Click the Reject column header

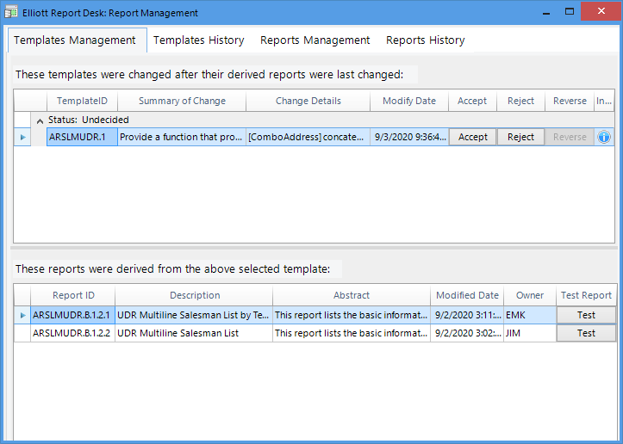(x=520, y=101)
